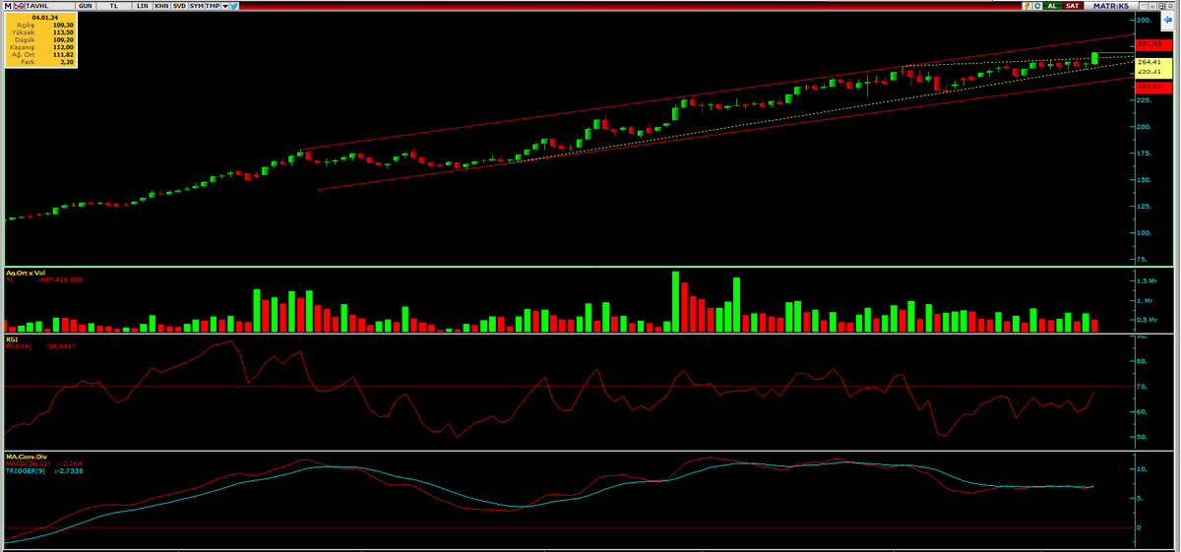Click the Açılış 109,30 value
This screenshot has height=552, width=1181.
[x=63, y=25]
